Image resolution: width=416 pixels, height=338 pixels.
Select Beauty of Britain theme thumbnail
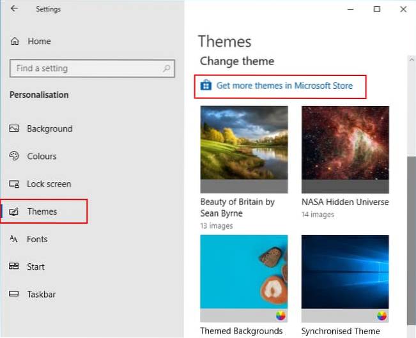(x=243, y=149)
